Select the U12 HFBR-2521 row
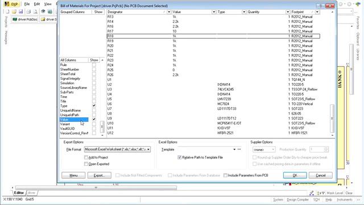Viewport: 364px width, 205px height. pos(213,133)
